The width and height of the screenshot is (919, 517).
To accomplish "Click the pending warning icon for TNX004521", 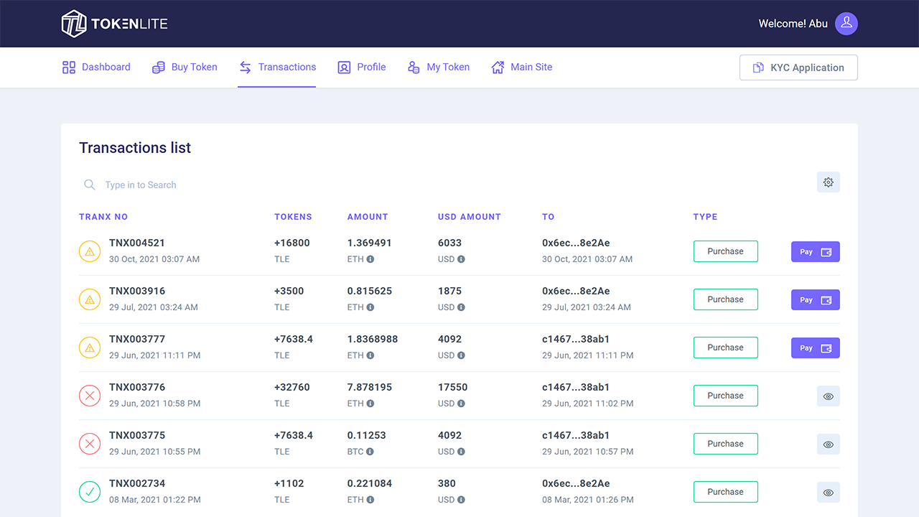I will [x=90, y=251].
